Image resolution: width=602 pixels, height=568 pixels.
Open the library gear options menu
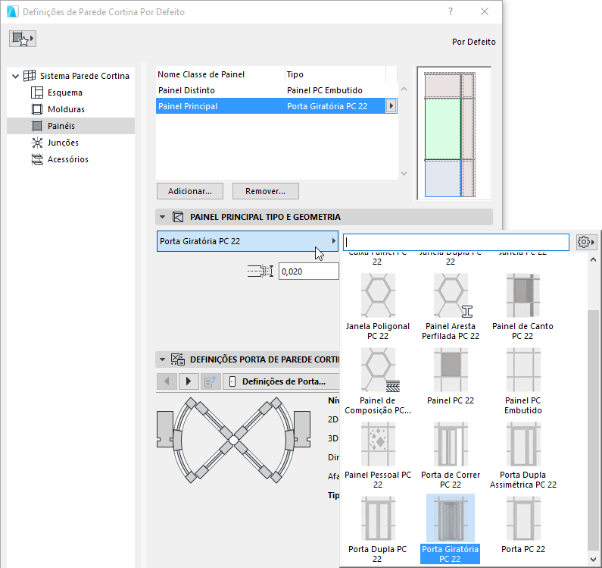586,242
